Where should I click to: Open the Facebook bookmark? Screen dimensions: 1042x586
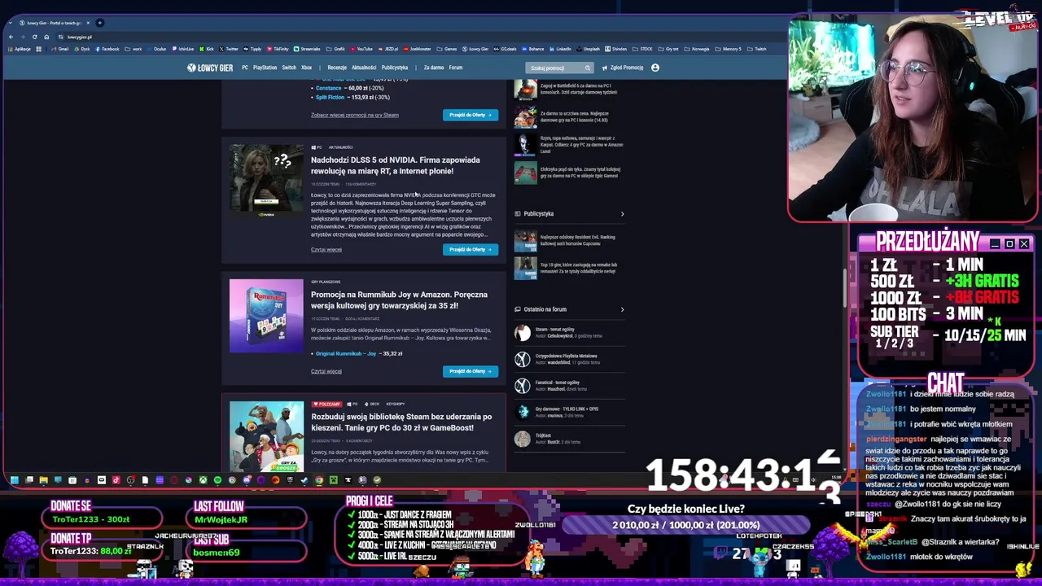tap(107, 49)
